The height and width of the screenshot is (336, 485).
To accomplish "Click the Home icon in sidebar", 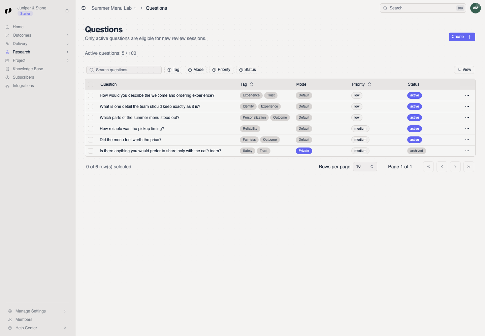I will tap(7, 27).
